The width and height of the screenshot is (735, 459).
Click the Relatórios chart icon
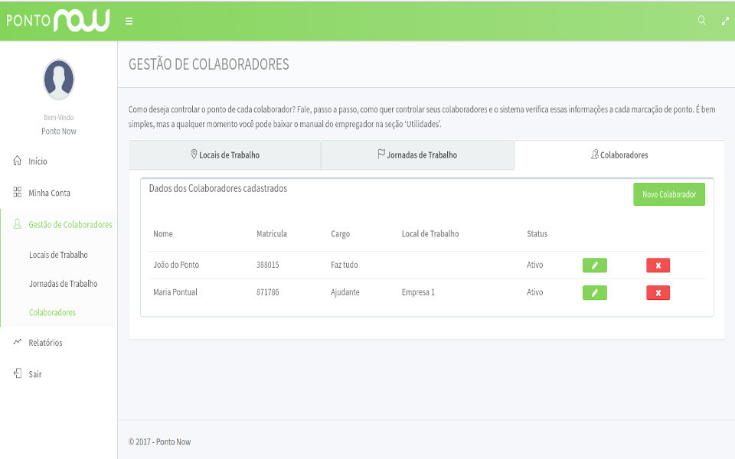tap(18, 342)
